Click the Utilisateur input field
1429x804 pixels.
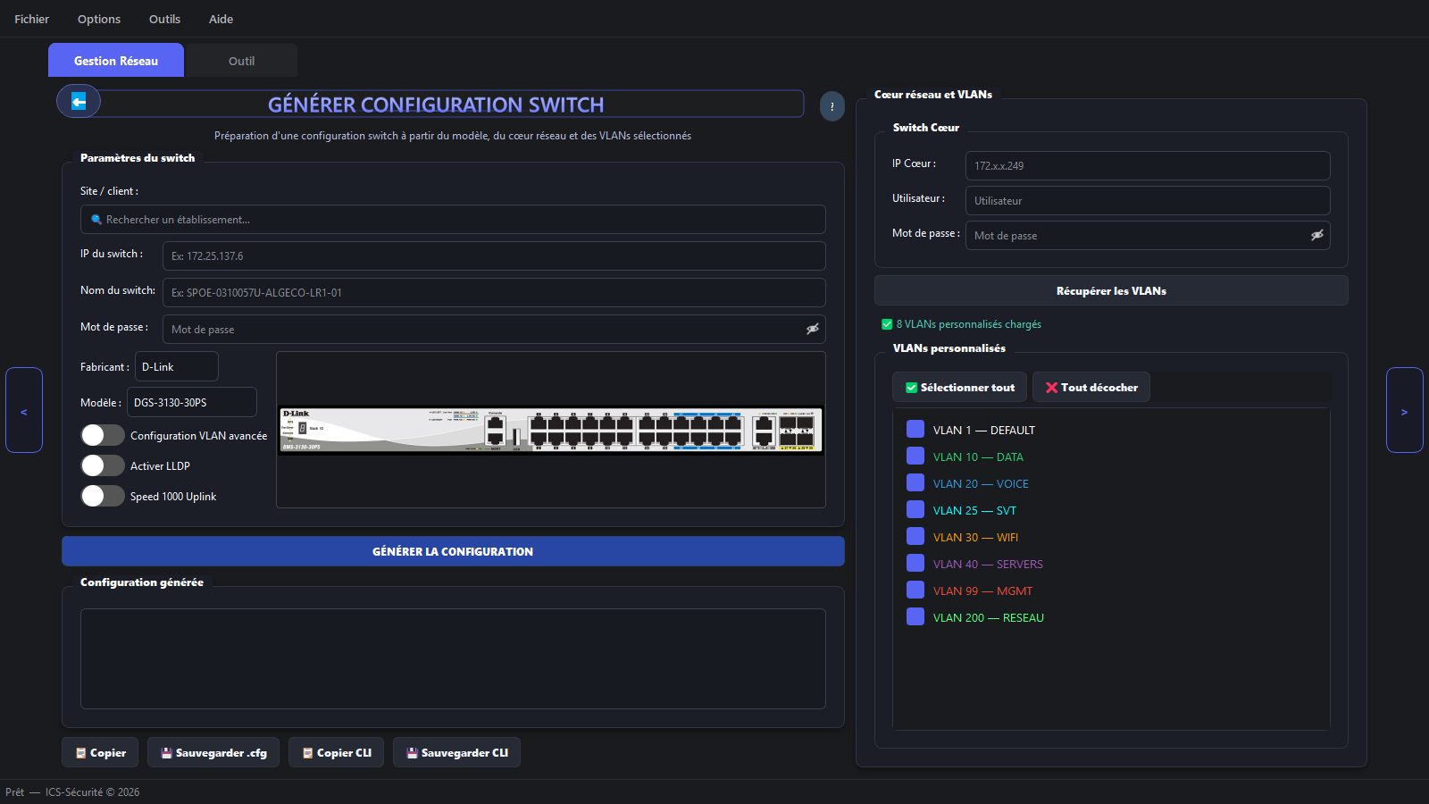(x=1148, y=200)
